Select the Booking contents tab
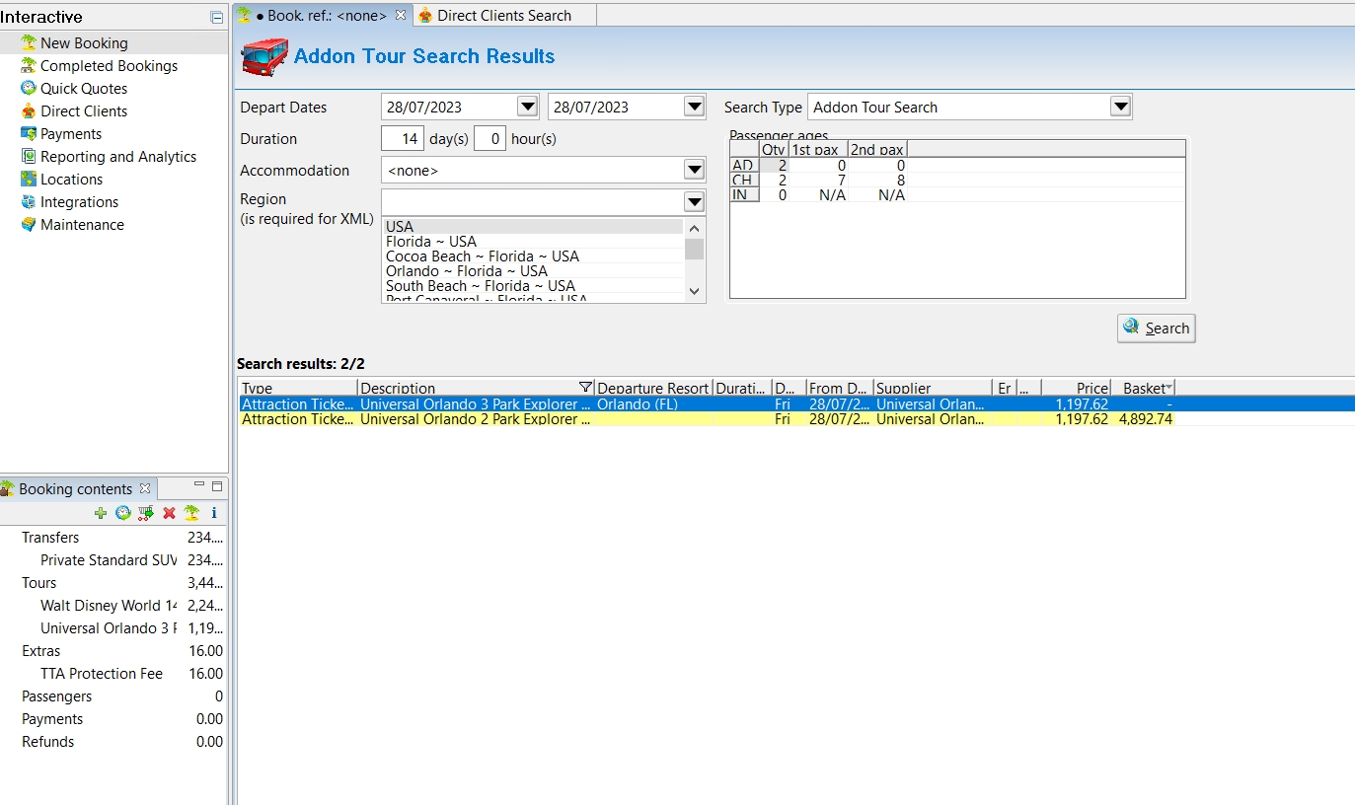This screenshot has height=805, width=1355. coord(75,488)
